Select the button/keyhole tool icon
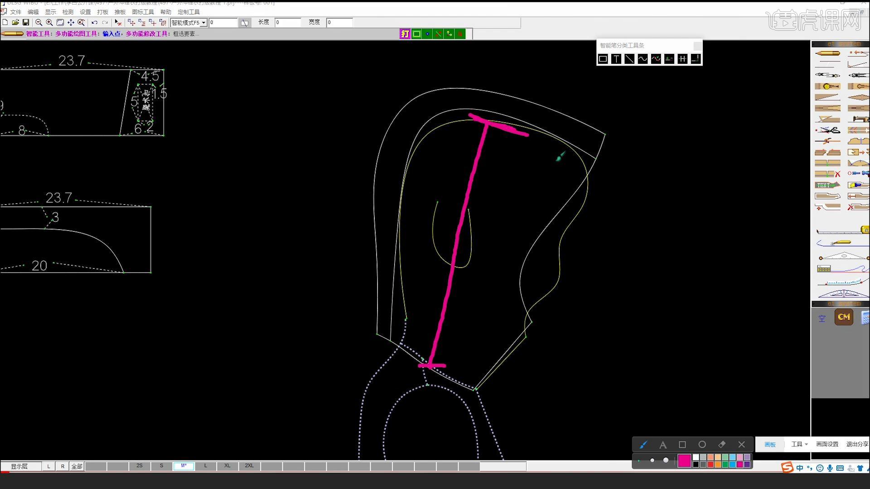Viewport: 870px width, 489px height. [x=827, y=86]
